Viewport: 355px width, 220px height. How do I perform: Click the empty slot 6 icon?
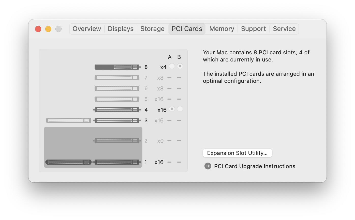coord(117,88)
